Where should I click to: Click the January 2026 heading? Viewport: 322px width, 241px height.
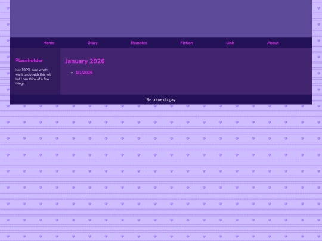coord(85,61)
